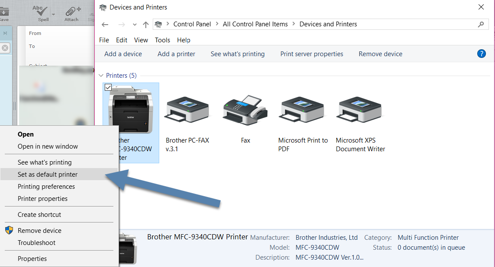
Task: Expand chevron after Control Panel in breadcrumb
Action: pyautogui.click(x=217, y=24)
